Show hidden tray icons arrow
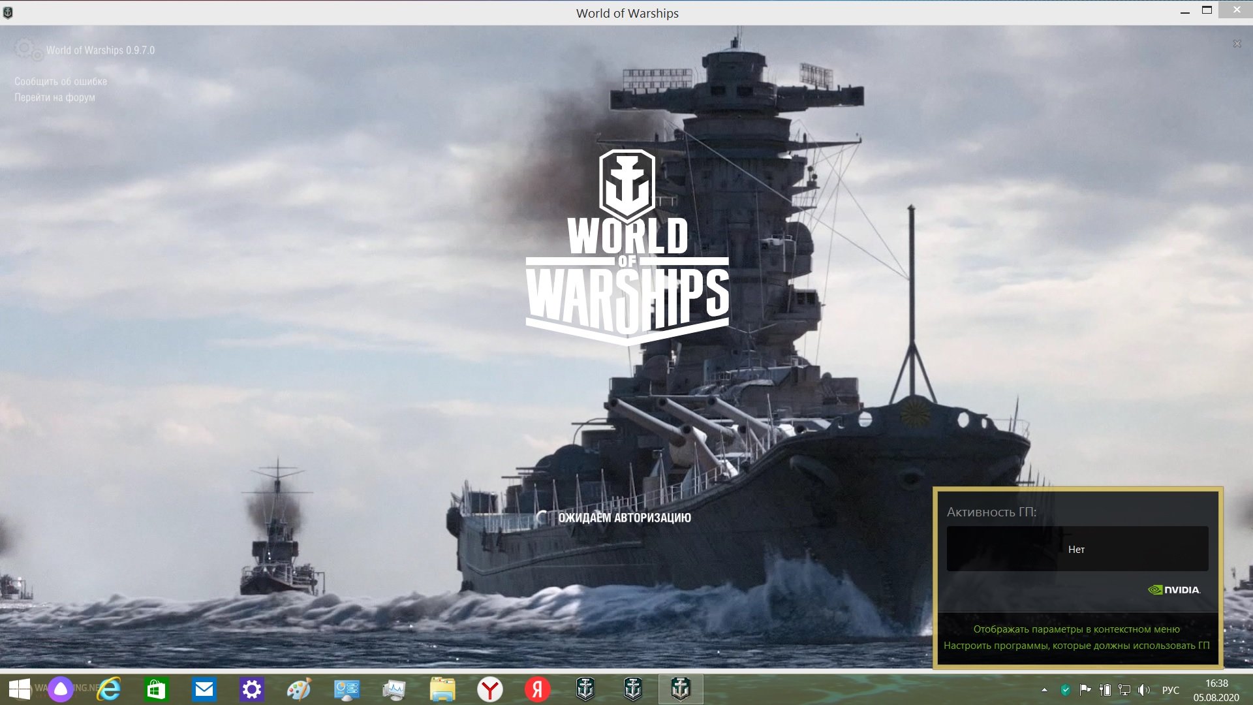This screenshot has width=1253, height=705. point(1044,690)
